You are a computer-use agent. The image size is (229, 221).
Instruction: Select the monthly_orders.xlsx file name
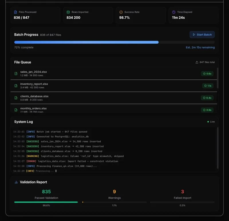[33, 108]
